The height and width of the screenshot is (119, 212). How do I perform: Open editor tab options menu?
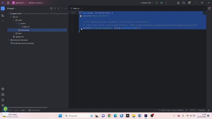(x=204, y=8)
